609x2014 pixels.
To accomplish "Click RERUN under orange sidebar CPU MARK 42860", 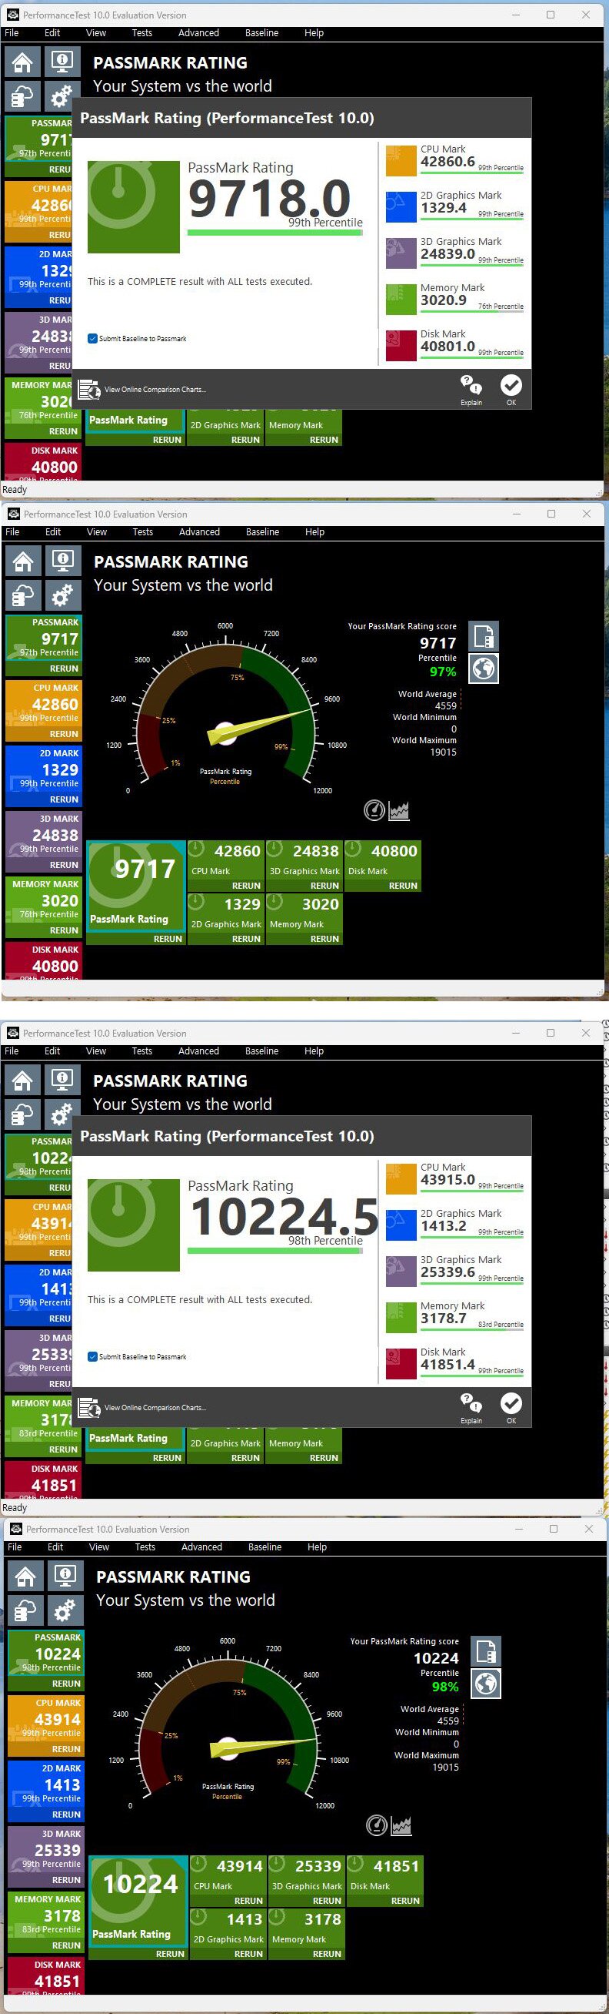I will pos(64,734).
